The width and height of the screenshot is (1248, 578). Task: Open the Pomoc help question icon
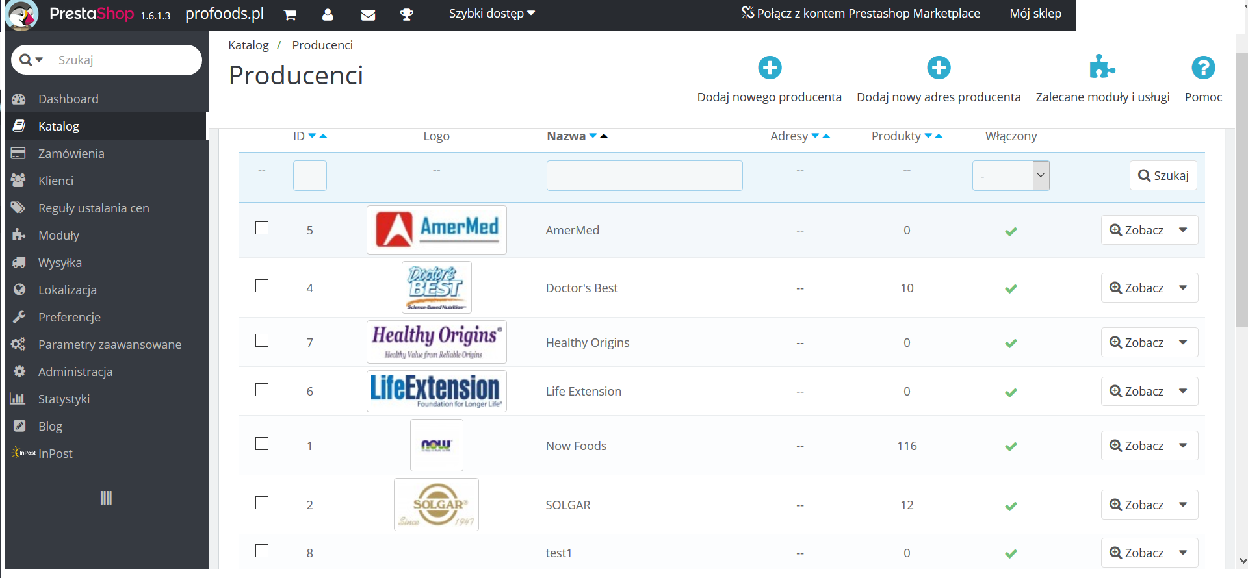coord(1203,68)
